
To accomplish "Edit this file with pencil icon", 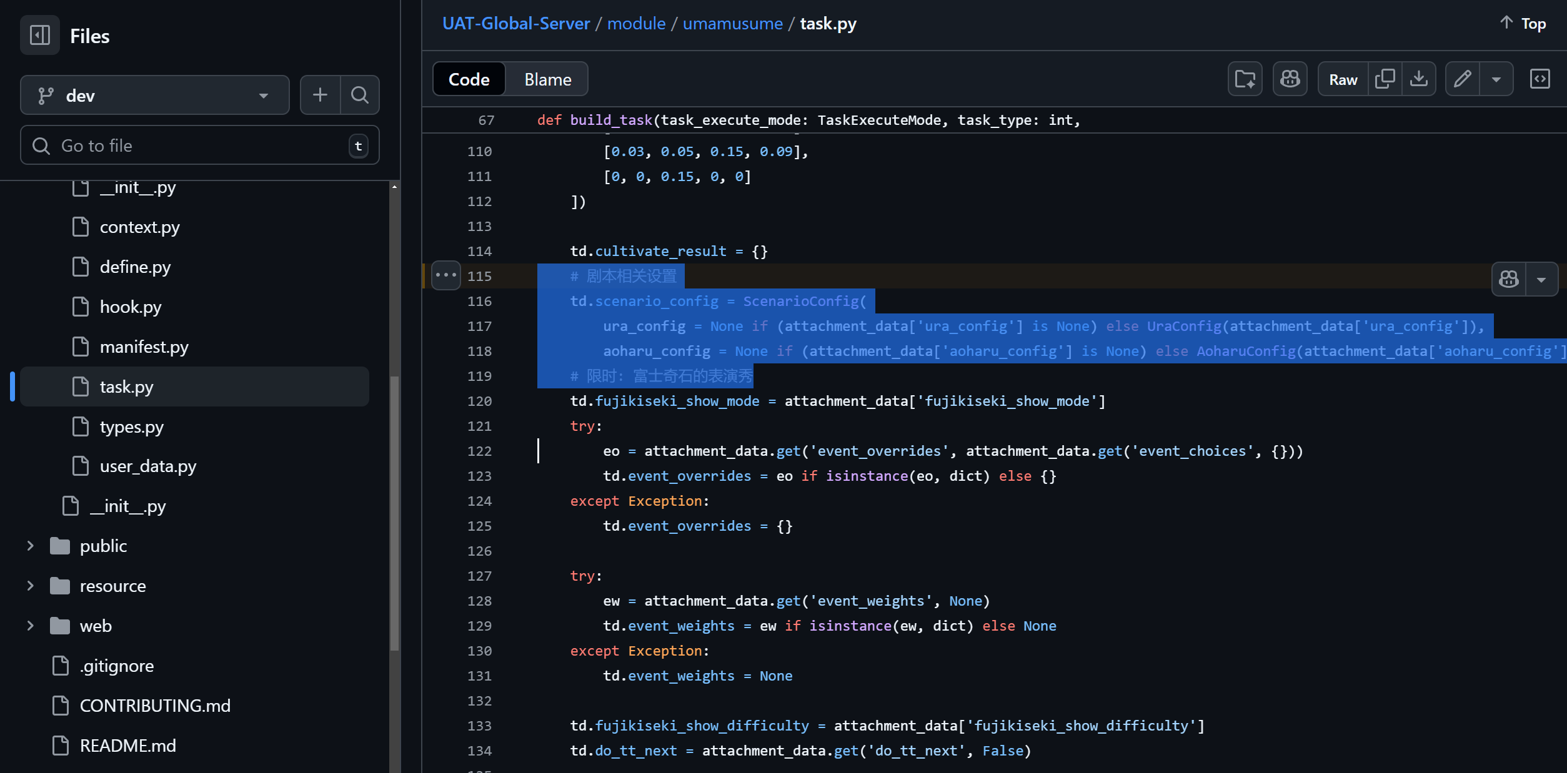I will click(x=1462, y=79).
